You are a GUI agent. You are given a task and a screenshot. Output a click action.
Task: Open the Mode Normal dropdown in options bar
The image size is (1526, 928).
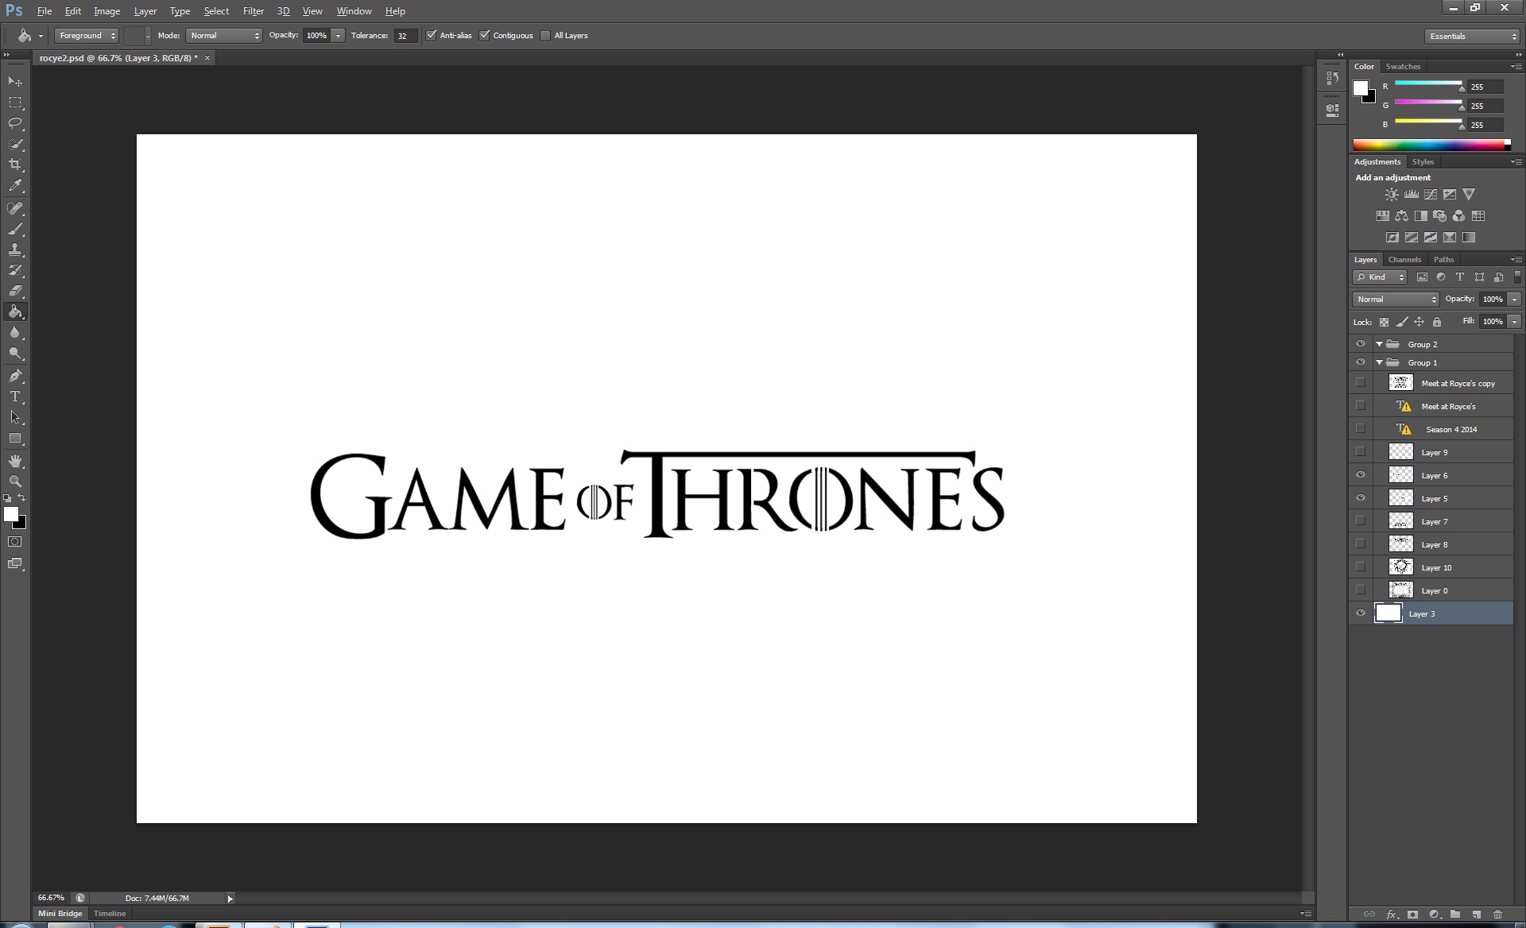point(224,36)
